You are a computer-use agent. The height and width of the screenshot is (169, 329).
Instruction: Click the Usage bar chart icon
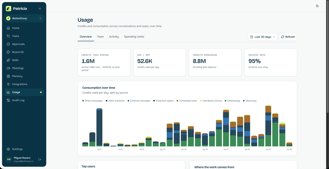[8, 92]
